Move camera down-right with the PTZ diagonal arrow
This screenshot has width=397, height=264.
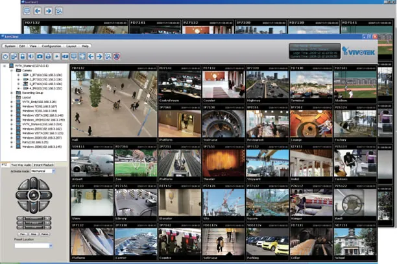44,205
